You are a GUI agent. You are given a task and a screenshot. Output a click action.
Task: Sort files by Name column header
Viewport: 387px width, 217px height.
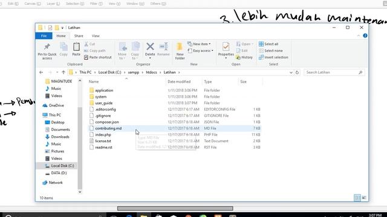[94, 82]
